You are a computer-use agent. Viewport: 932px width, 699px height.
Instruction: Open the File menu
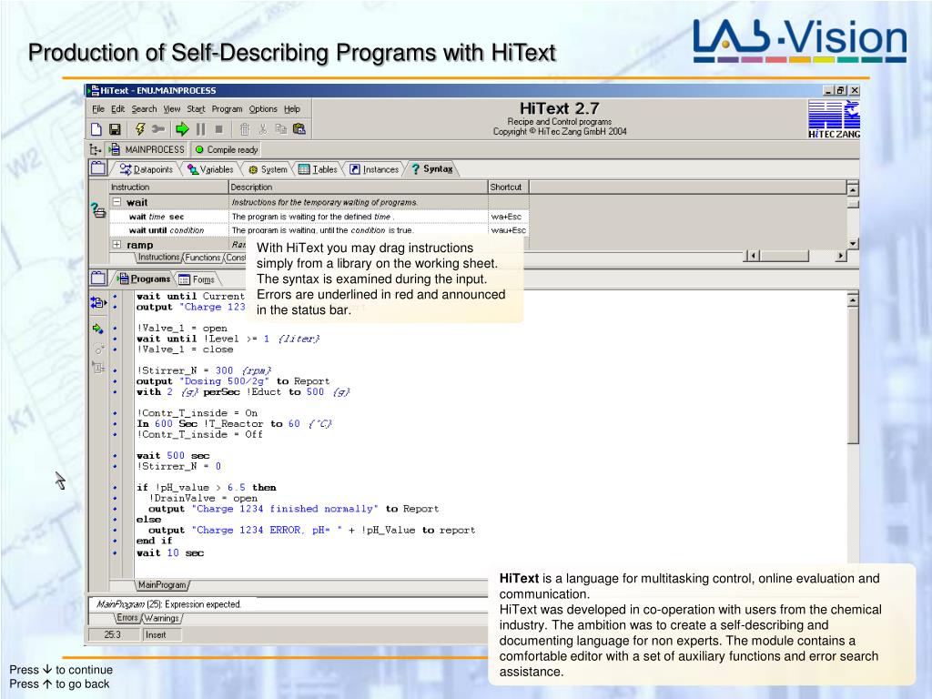[98, 109]
